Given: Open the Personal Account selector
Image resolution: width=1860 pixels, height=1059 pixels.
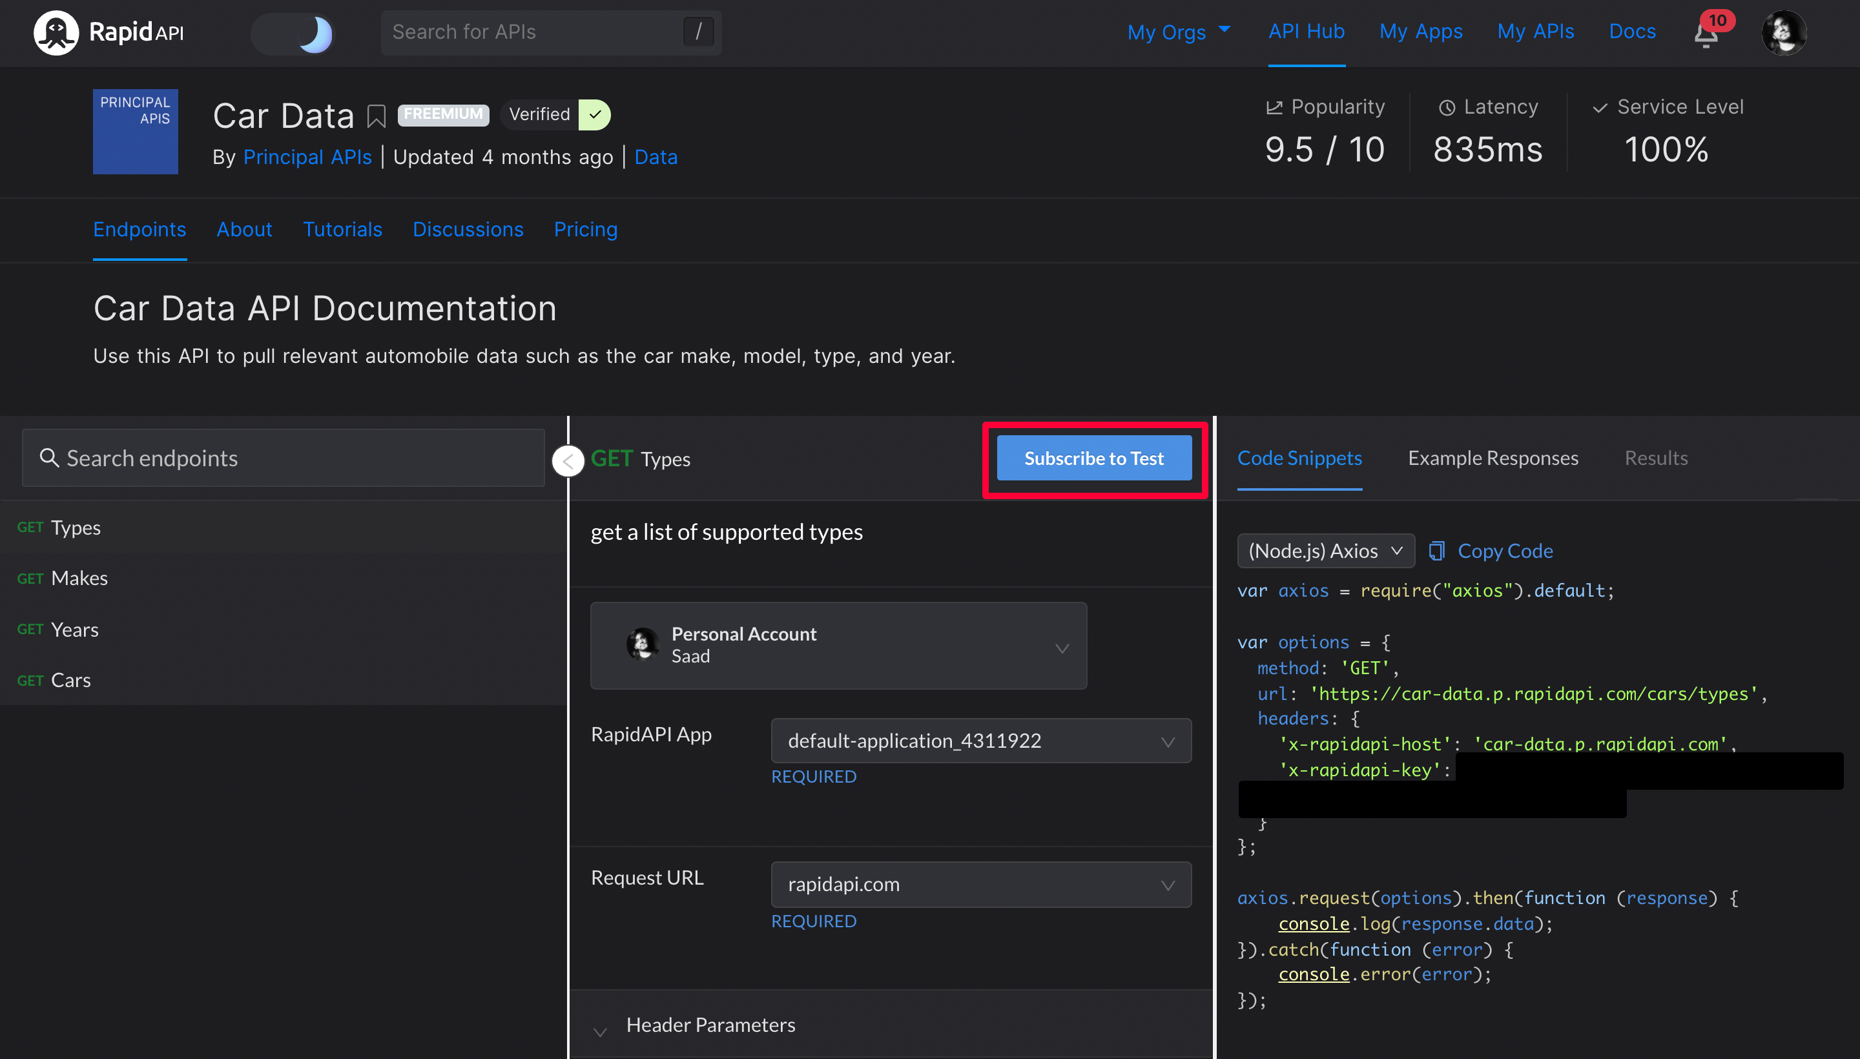Looking at the screenshot, I should [x=838, y=646].
